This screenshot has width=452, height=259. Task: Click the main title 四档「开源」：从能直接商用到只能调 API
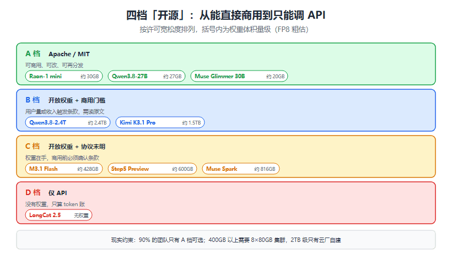click(x=226, y=15)
